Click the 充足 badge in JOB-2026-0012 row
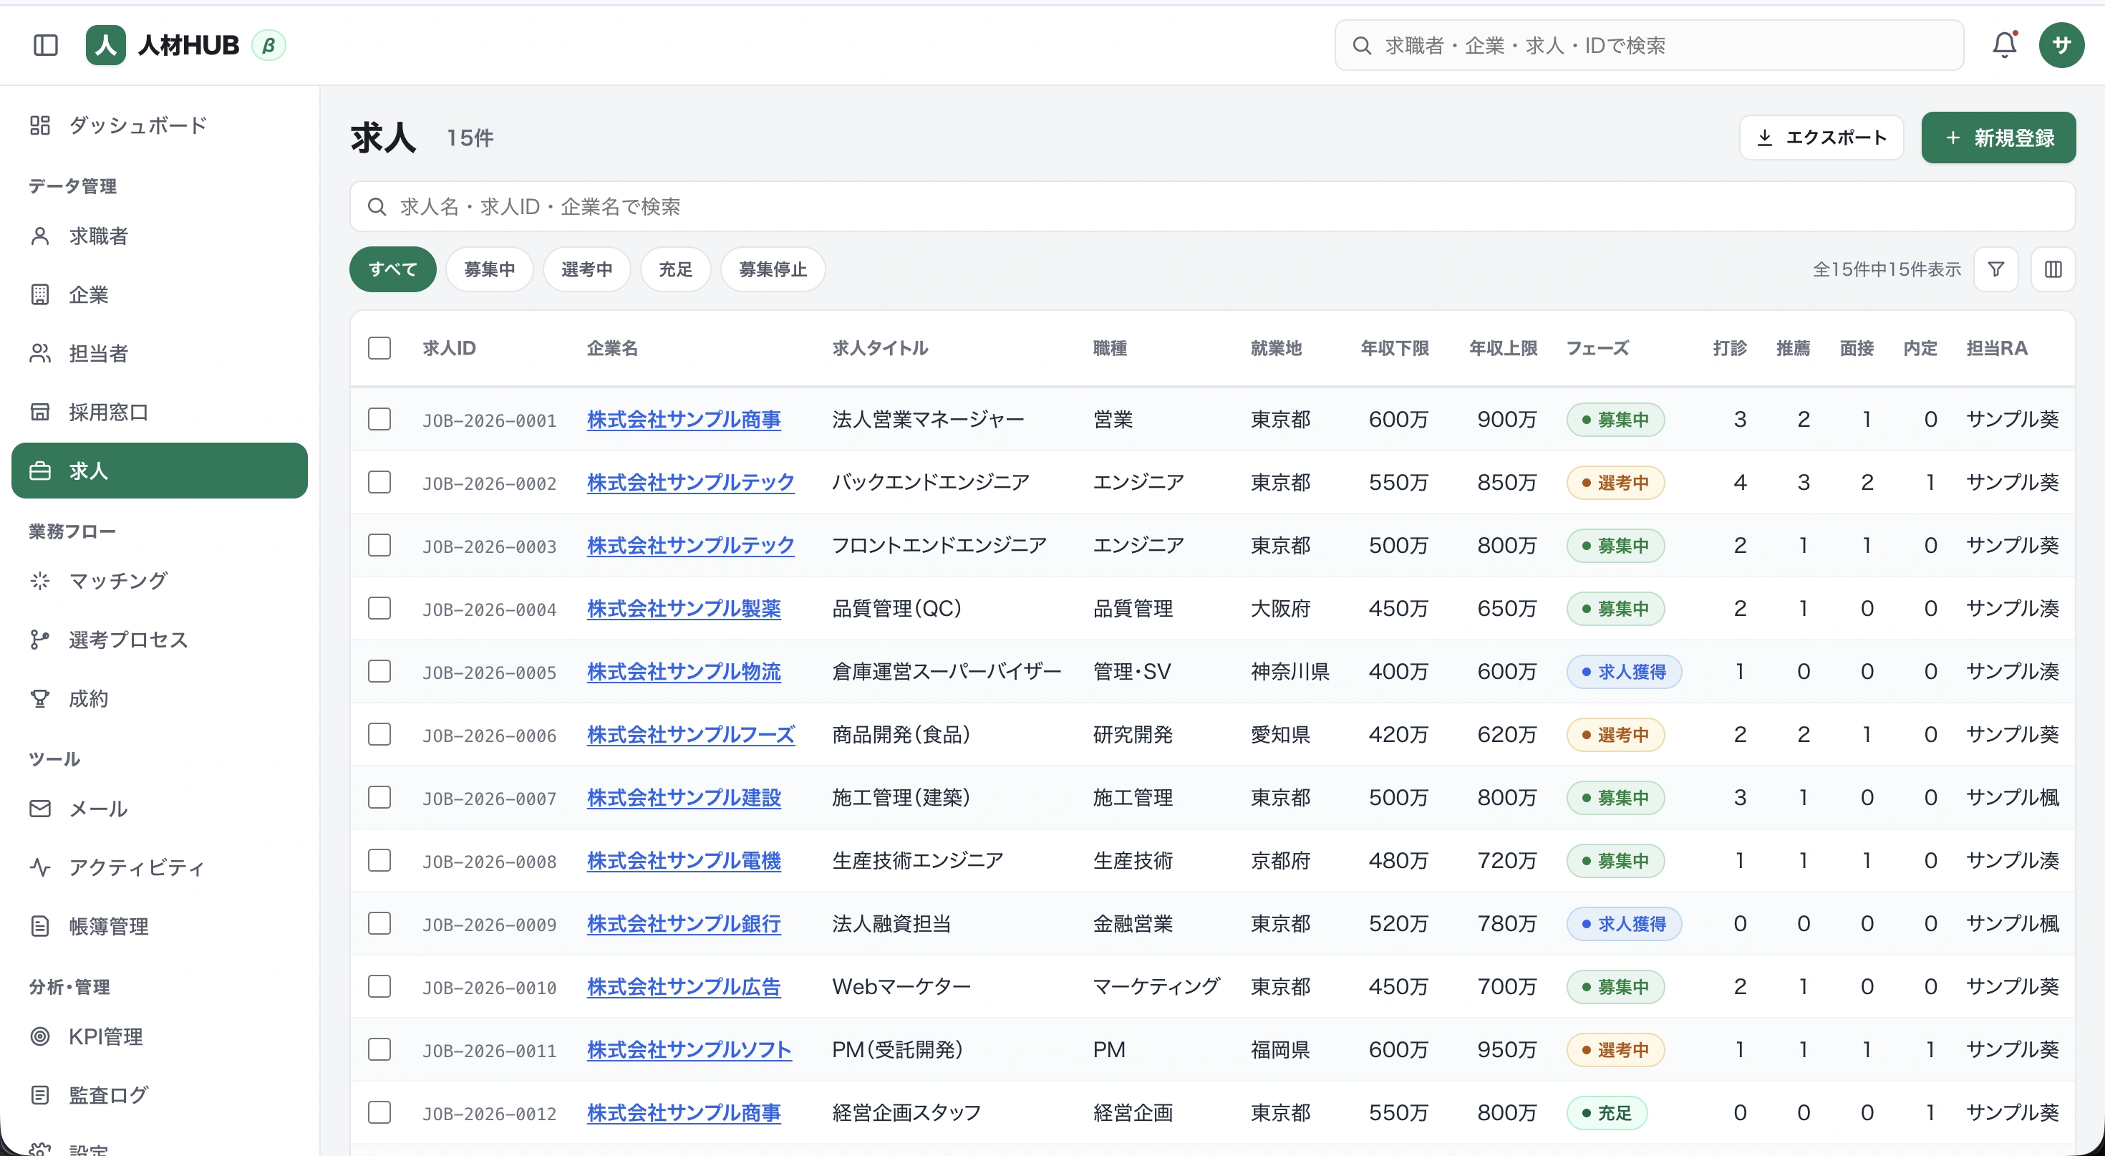 (1607, 1113)
